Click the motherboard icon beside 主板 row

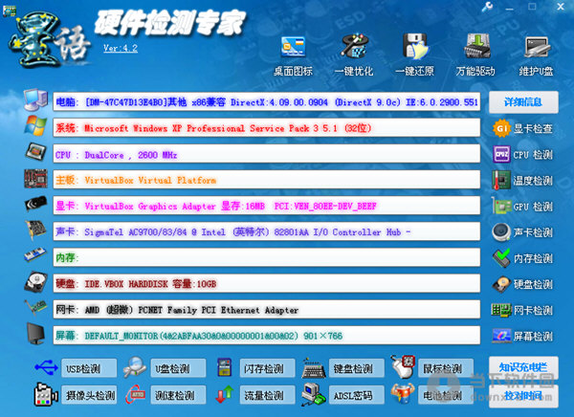pyautogui.click(x=35, y=178)
